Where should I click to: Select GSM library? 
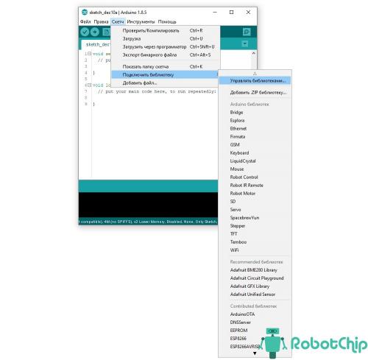coord(255,145)
